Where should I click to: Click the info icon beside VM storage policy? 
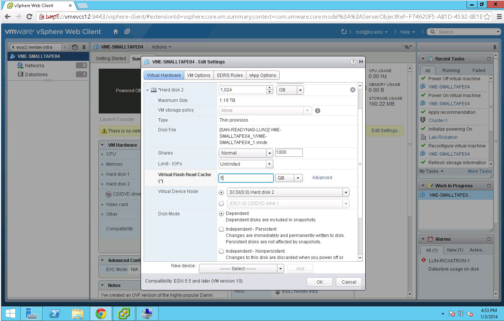[317, 110]
